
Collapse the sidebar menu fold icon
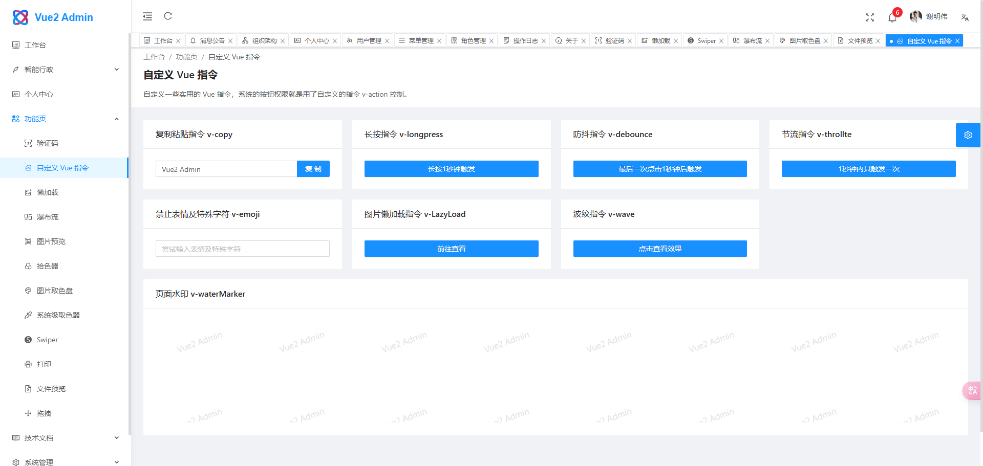pos(147,16)
